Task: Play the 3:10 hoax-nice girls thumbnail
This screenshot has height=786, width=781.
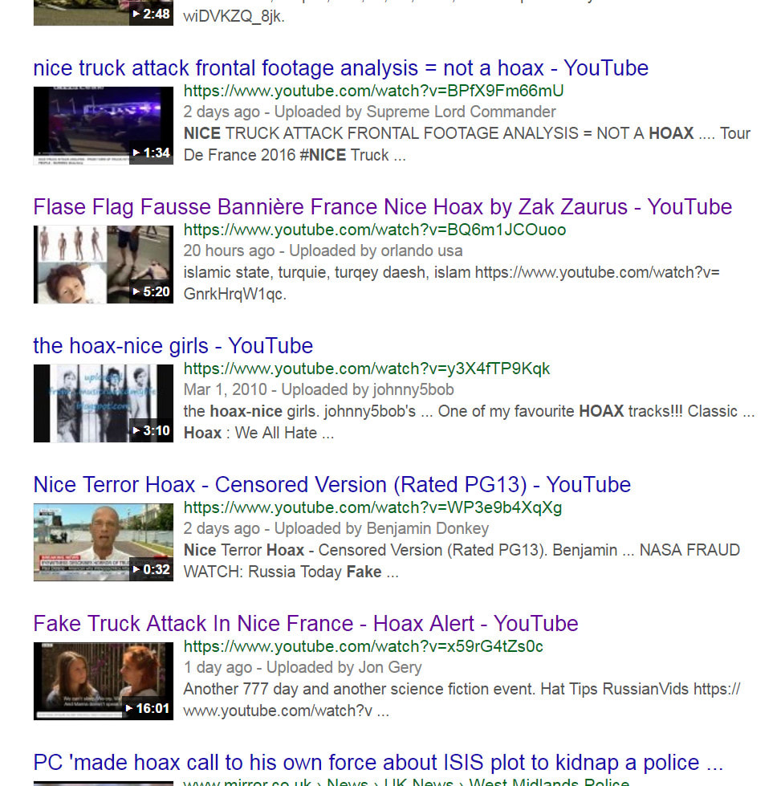Action: (x=104, y=403)
